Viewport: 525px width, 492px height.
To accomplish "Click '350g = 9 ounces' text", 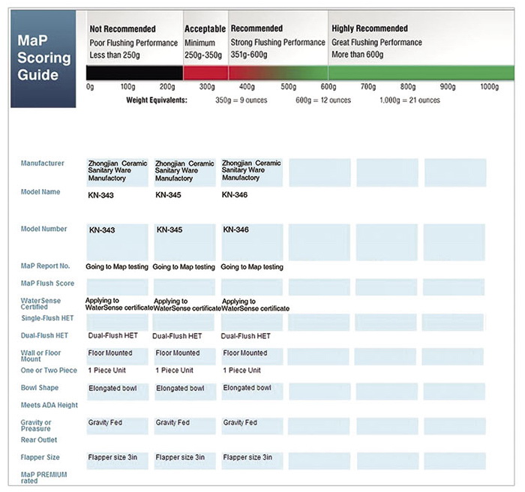I will [x=241, y=100].
